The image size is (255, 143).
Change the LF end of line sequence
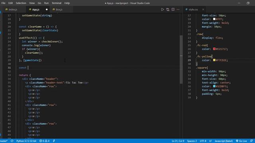pyautogui.click(x=210, y=141)
